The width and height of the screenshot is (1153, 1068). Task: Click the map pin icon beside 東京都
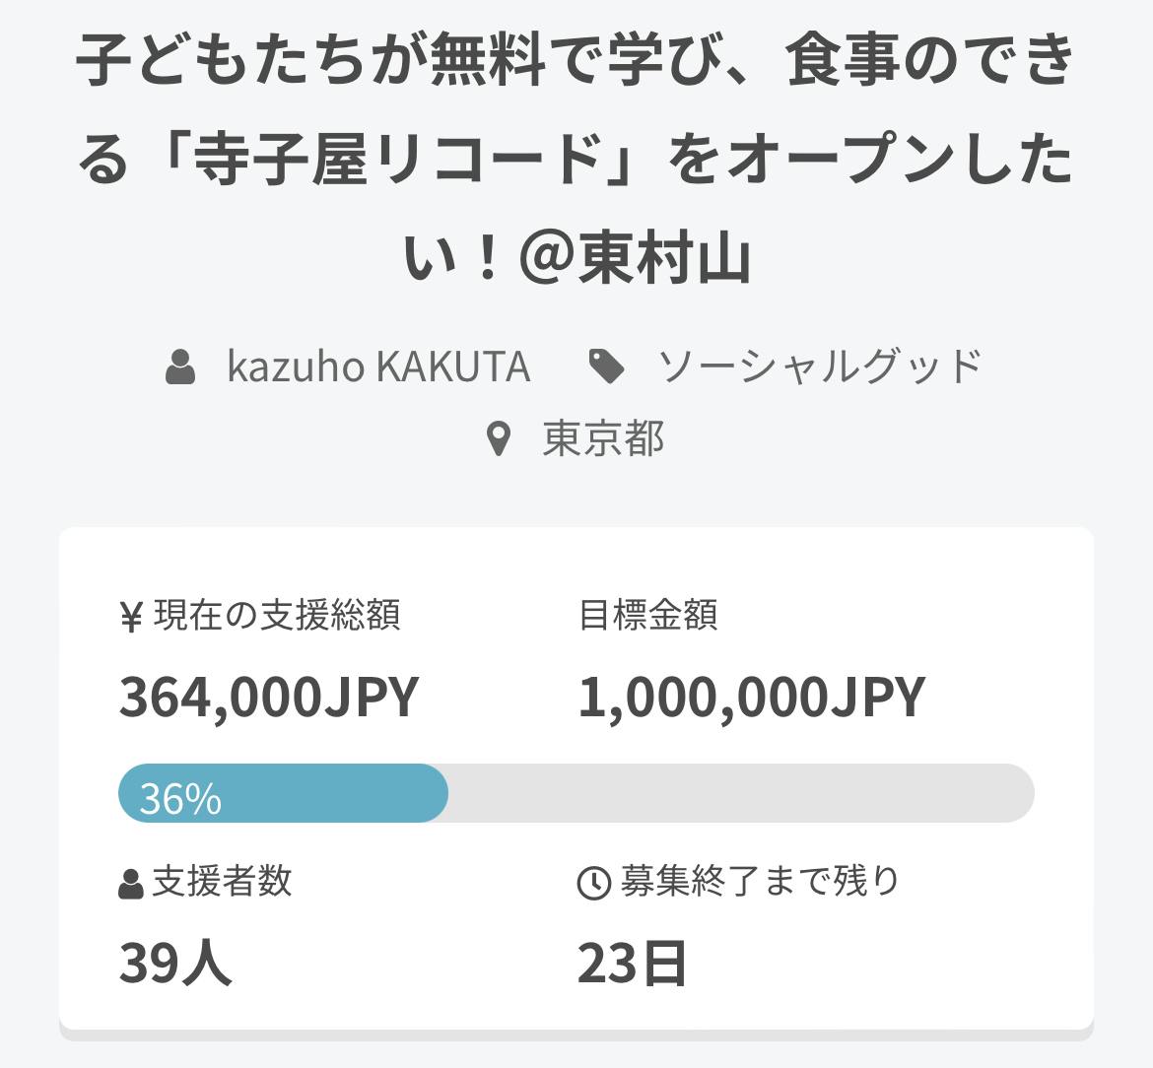(500, 439)
